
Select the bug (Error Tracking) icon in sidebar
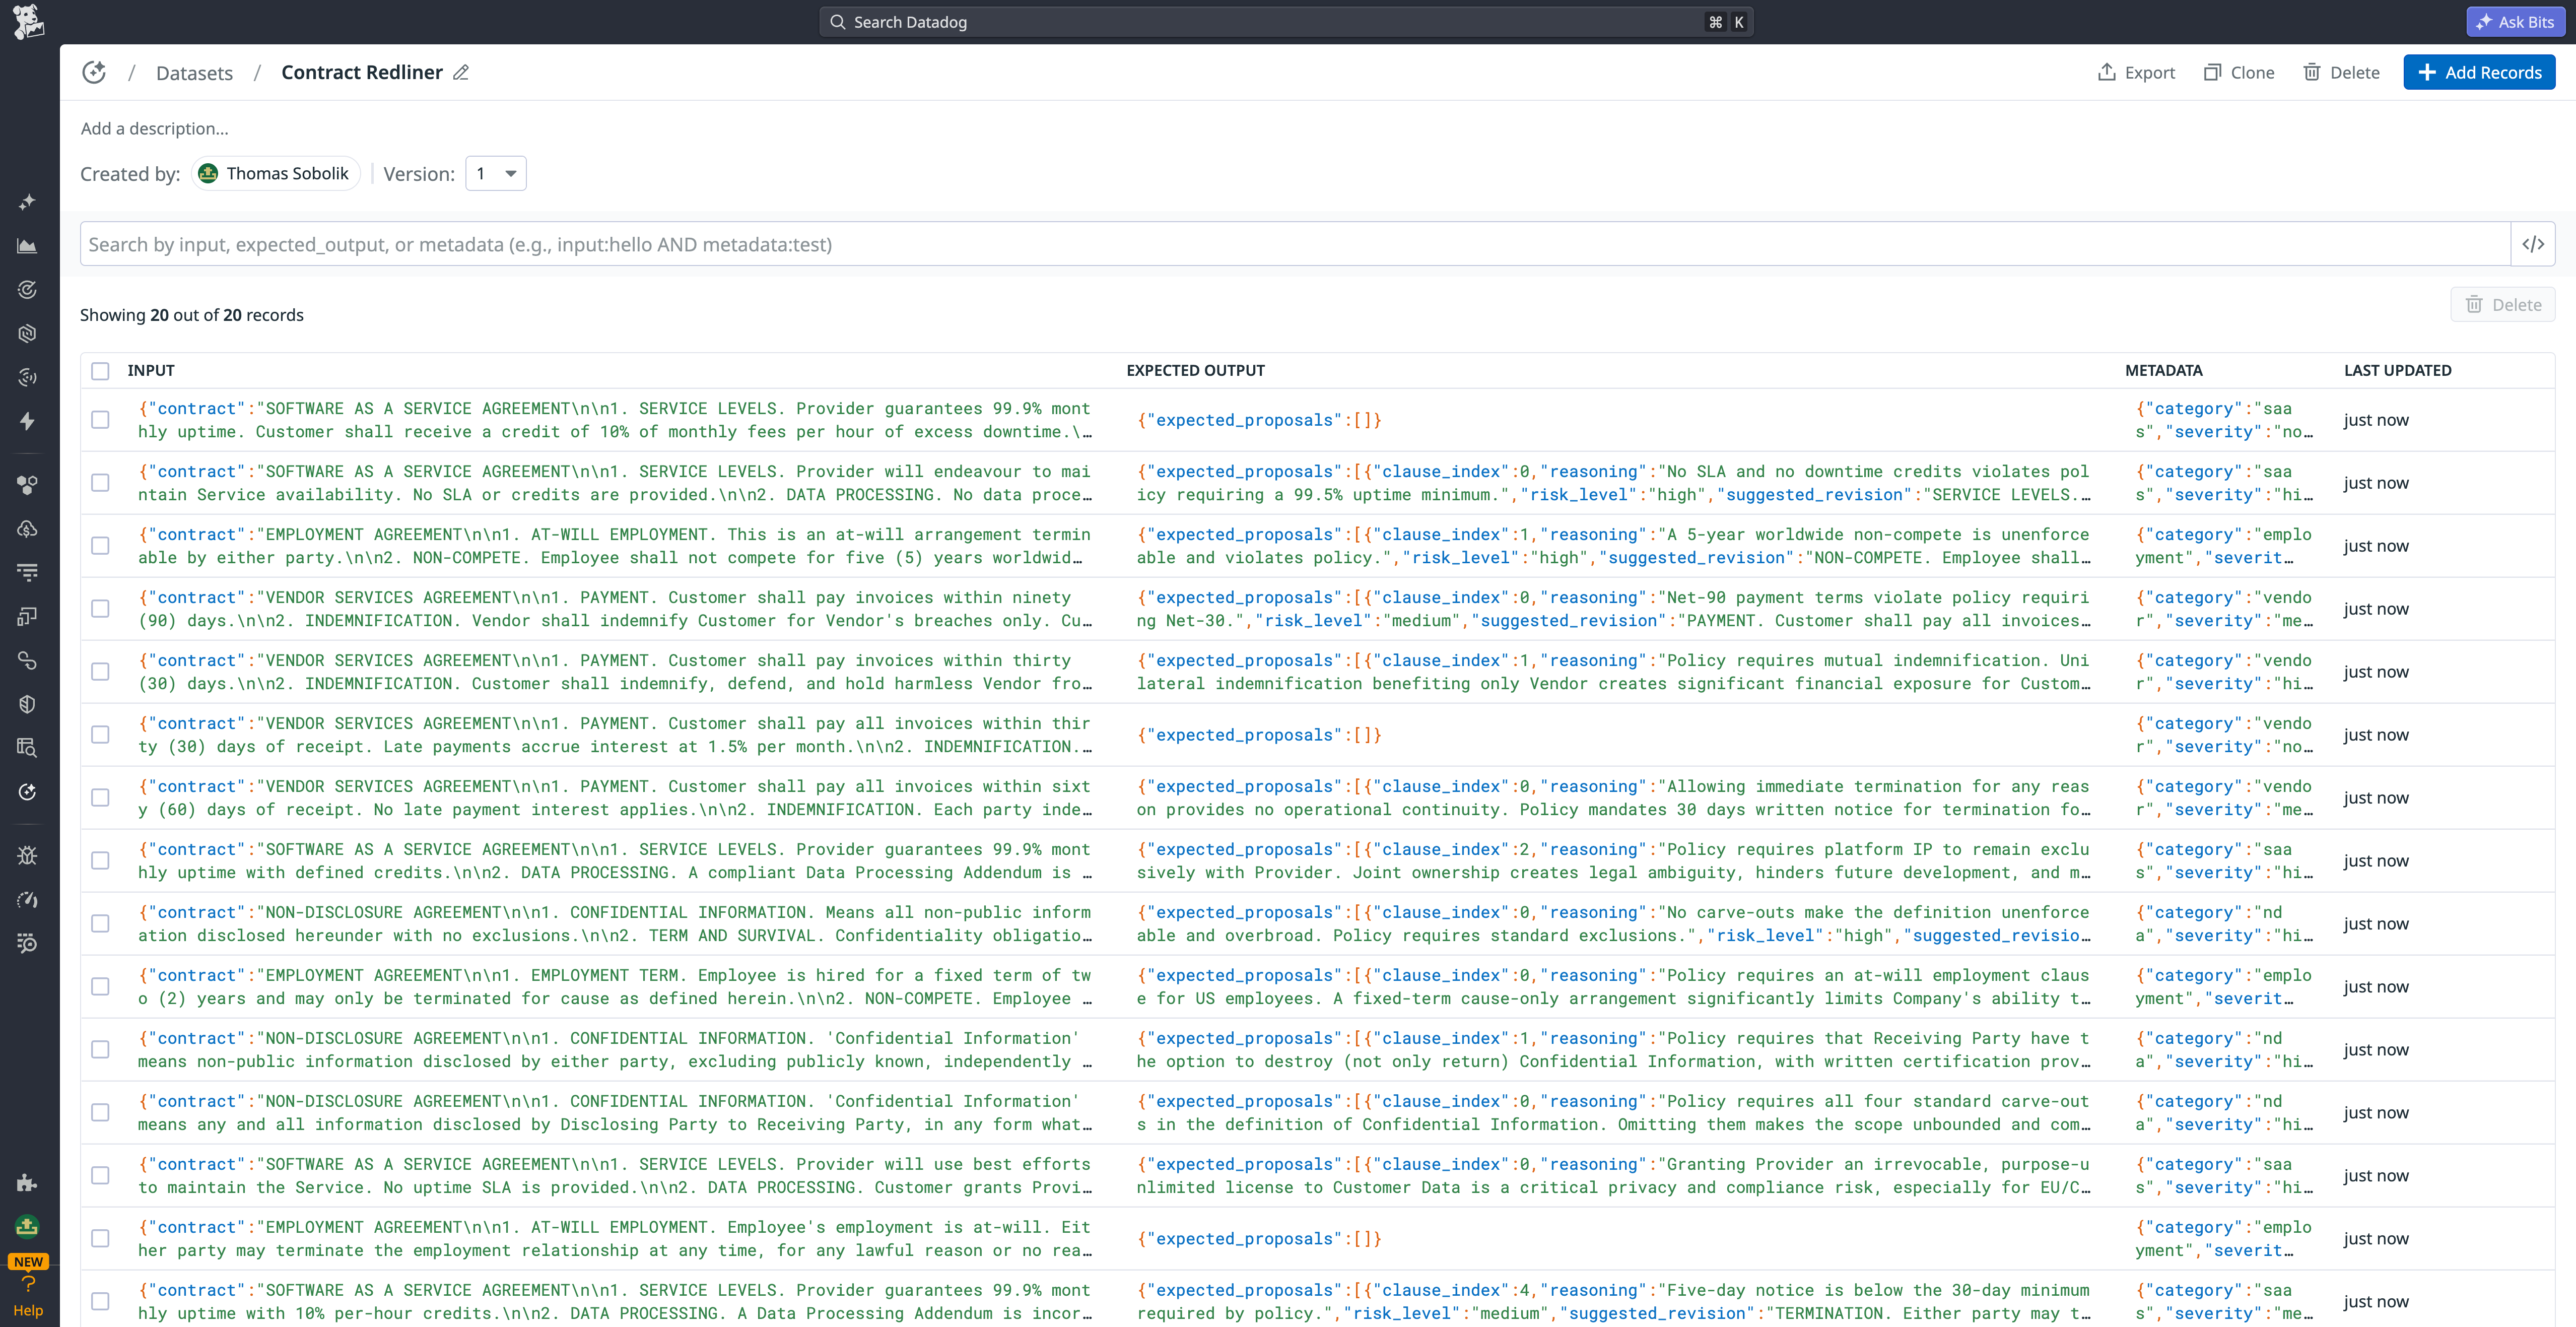pos(27,855)
